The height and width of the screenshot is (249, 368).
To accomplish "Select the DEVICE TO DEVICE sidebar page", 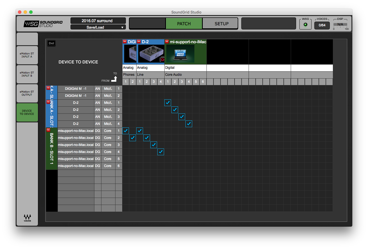I will point(27,112).
